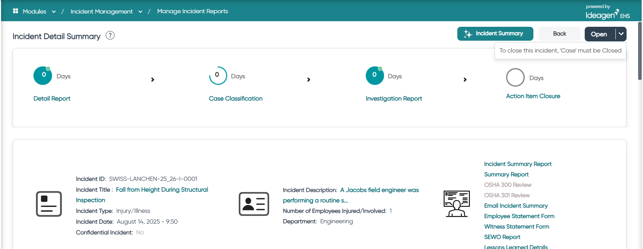This screenshot has width=643, height=249.
Task: Open the Detail Report link
Action: point(52,98)
